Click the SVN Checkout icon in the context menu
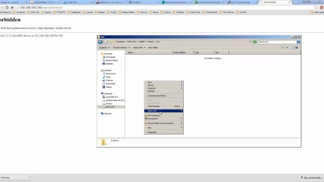This screenshot has height=182, width=324. (146, 116)
